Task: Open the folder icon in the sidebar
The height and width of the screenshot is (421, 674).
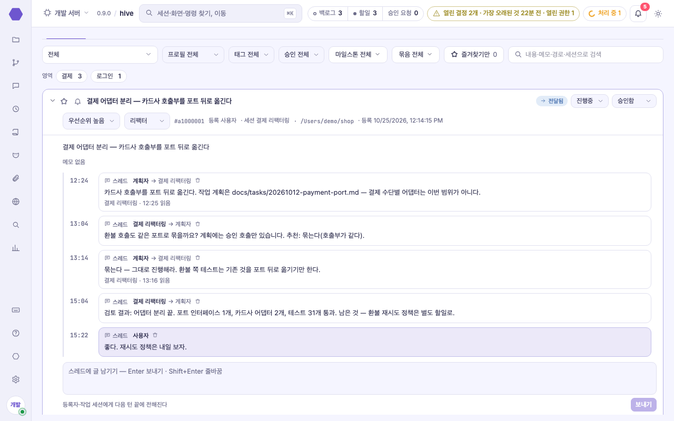Action: [16, 39]
